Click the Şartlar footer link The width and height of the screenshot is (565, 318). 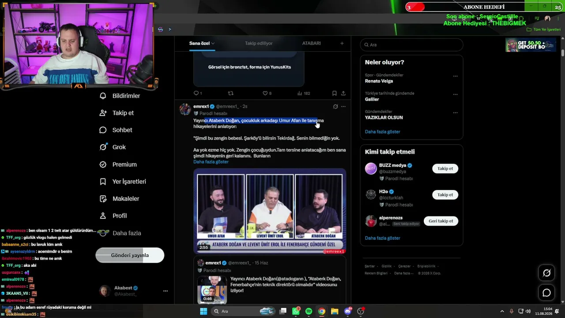[x=370, y=266]
